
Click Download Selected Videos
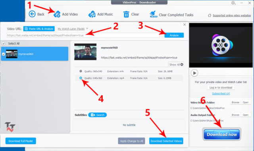[166, 141]
